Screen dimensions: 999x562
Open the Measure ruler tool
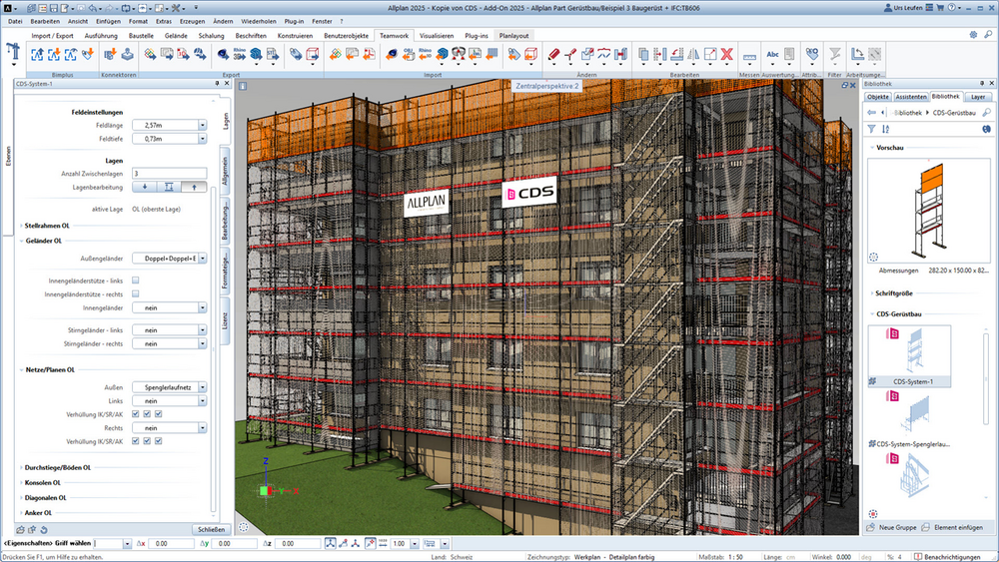[x=749, y=56]
